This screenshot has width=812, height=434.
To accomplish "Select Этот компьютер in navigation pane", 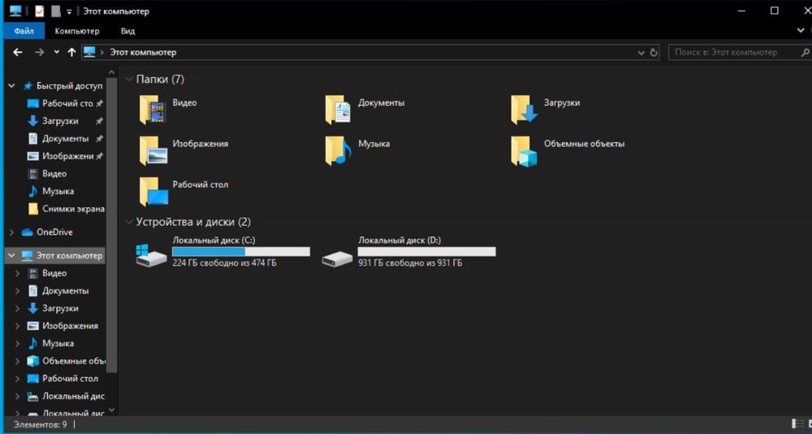I will 62,256.
